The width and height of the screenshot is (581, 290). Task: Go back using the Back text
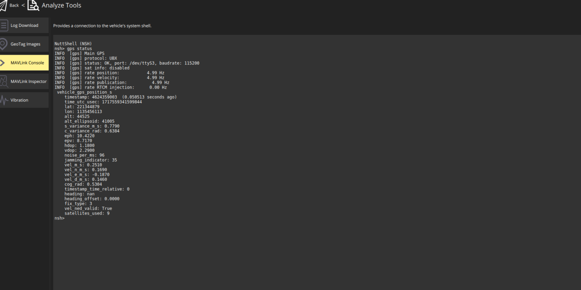[x=14, y=5]
